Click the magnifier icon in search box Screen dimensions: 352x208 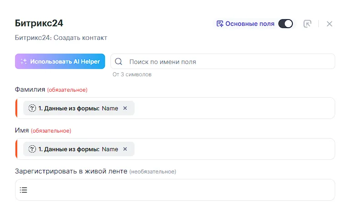119,61
